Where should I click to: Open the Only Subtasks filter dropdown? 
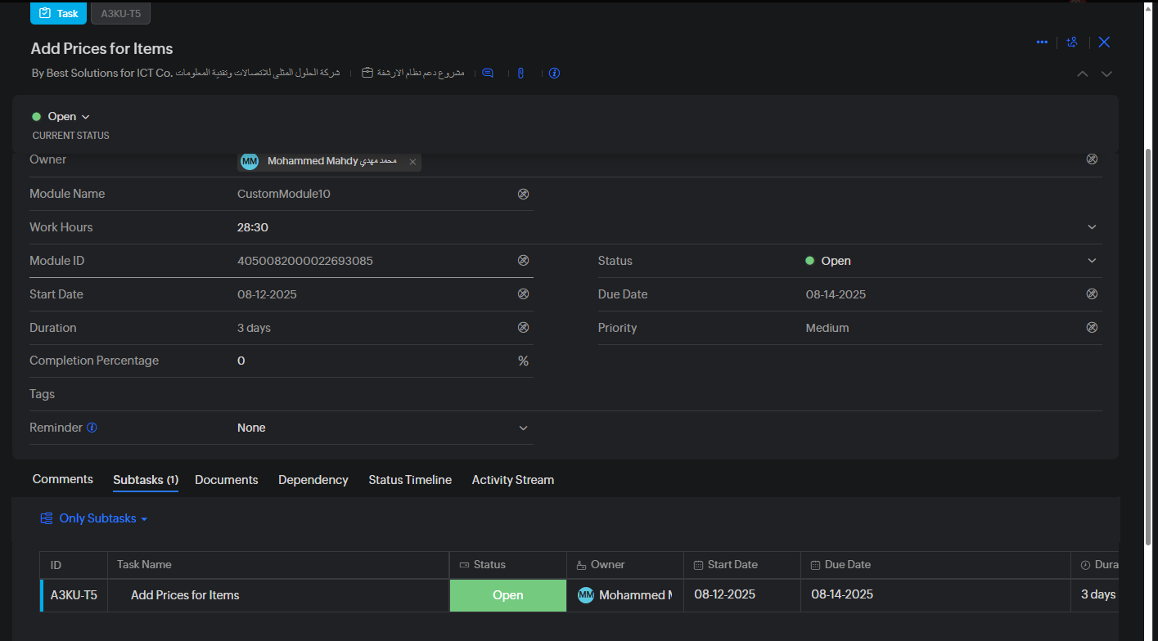(x=95, y=518)
